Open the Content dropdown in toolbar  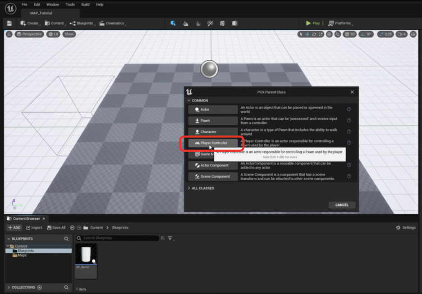55,23
